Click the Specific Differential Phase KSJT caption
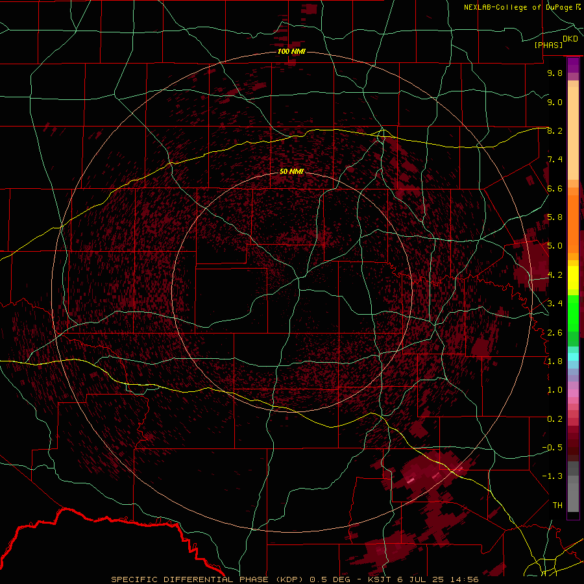 click(x=295, y=579)
